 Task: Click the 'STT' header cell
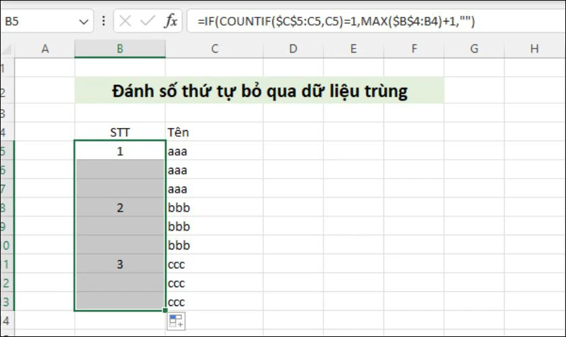(120, 132)
